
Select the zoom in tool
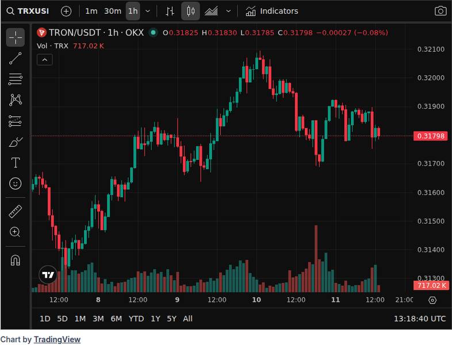pos(16,232)
